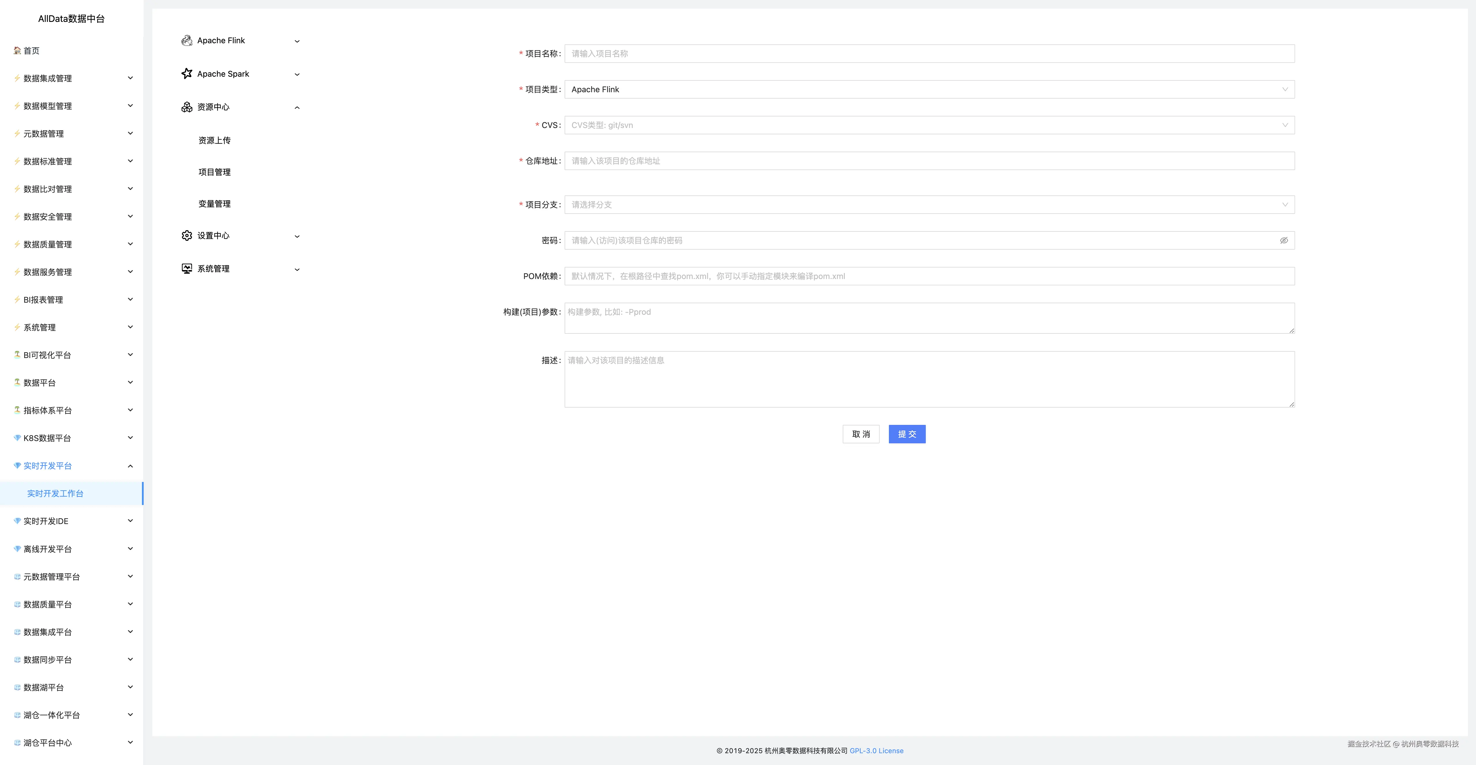Open the 项目类型 dropdown
Viewport: 1476px width, 765px height.
point(929,89)
